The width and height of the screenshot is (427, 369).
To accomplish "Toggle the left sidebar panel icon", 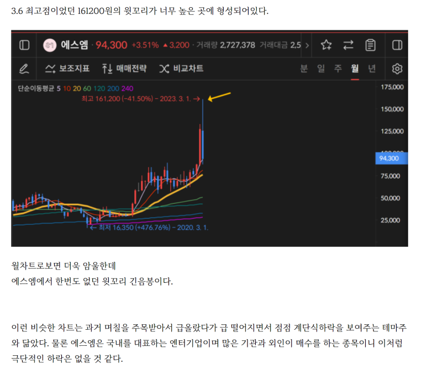I will [24, 45].
